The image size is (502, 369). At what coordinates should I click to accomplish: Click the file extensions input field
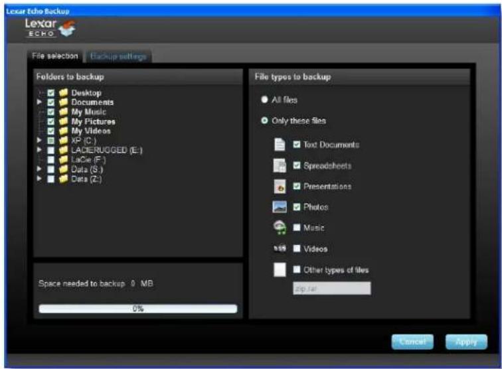coord(332,288)
